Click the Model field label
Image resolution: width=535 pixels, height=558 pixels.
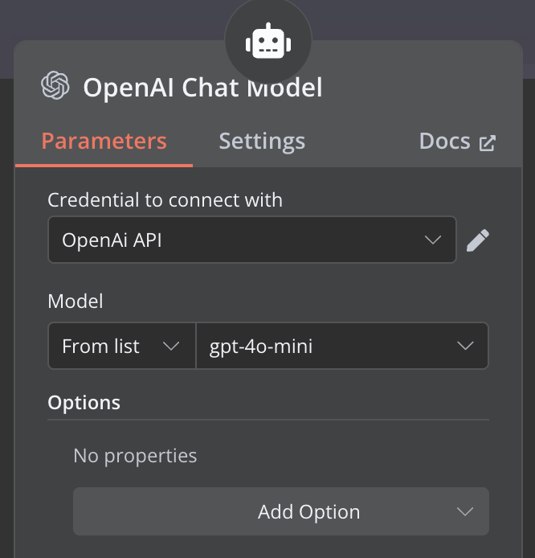tap(76, 302)
